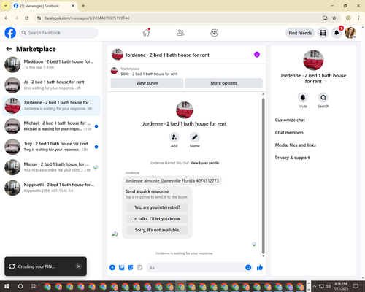Open account profile picture menu
The width and height of the screenshot is (365, 292).
350,33
